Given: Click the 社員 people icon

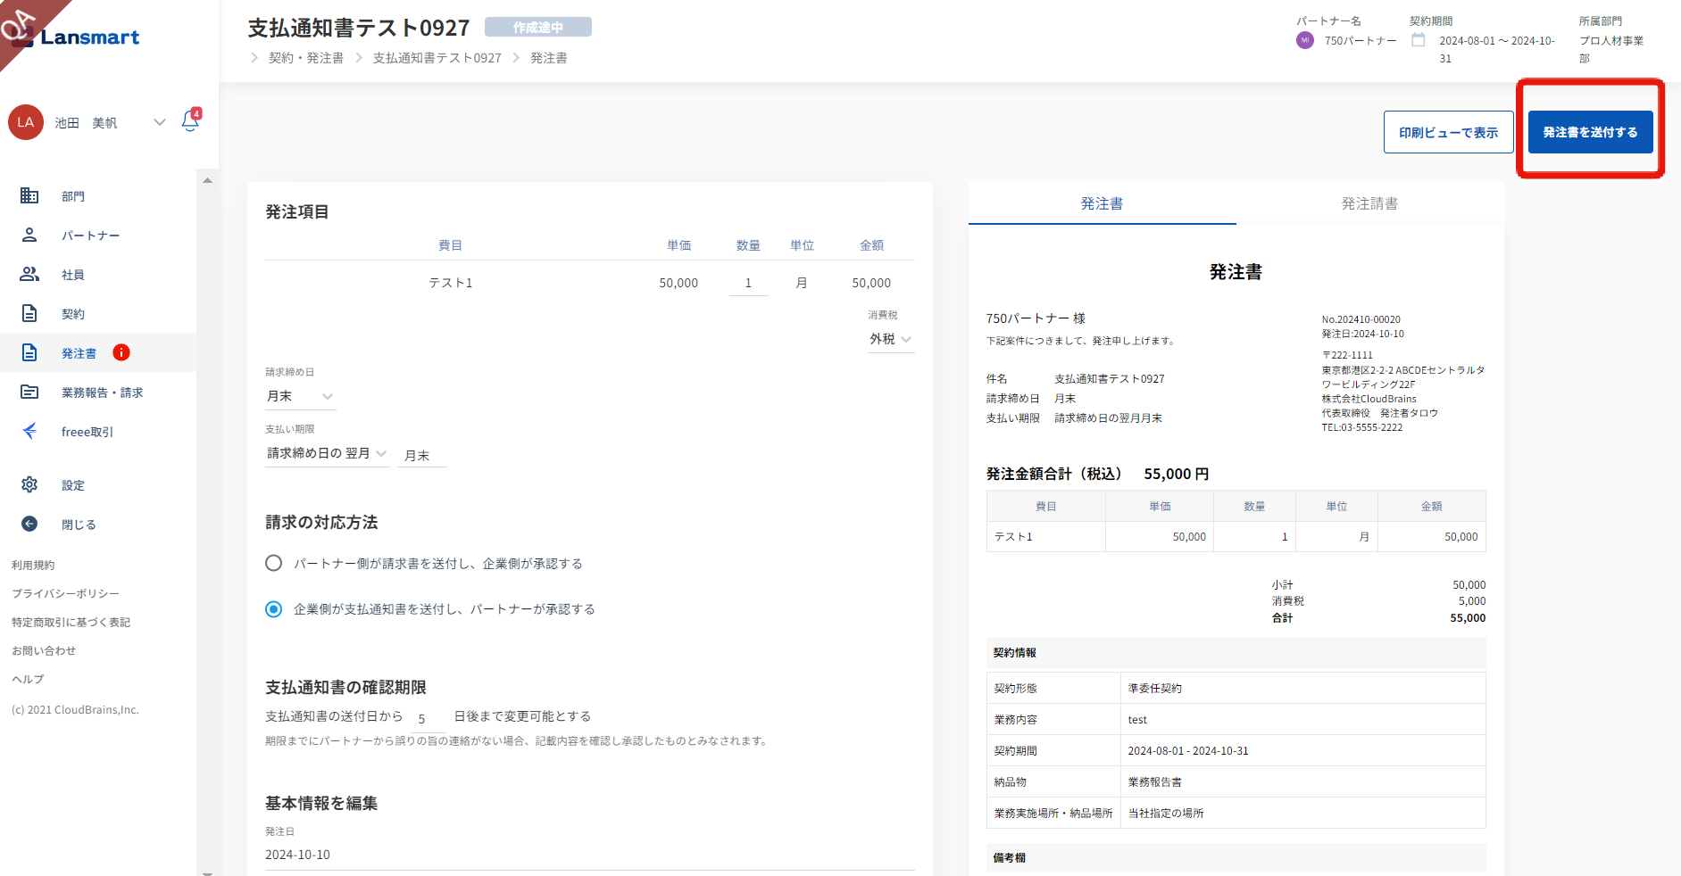Looking at the screenshot, I should tap(29, 274).
